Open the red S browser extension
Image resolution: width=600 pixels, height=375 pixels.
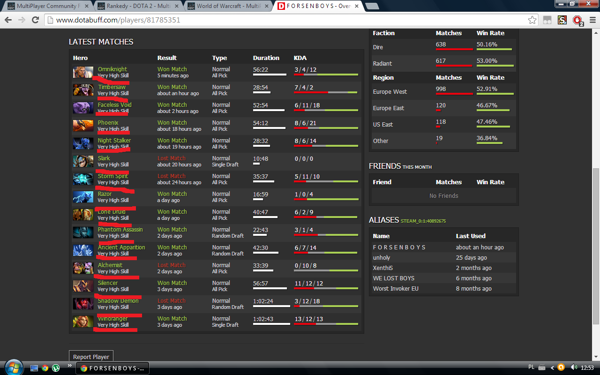click(x=562, y=20)
